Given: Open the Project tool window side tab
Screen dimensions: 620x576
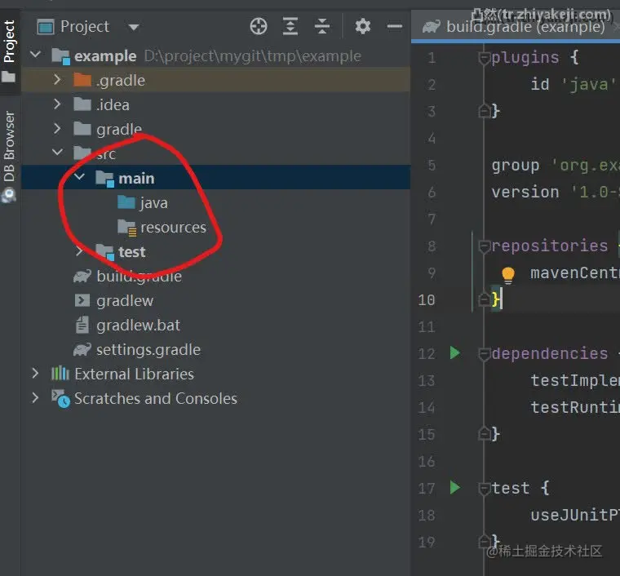Looking at the screenshot, I should pos(10,51).
